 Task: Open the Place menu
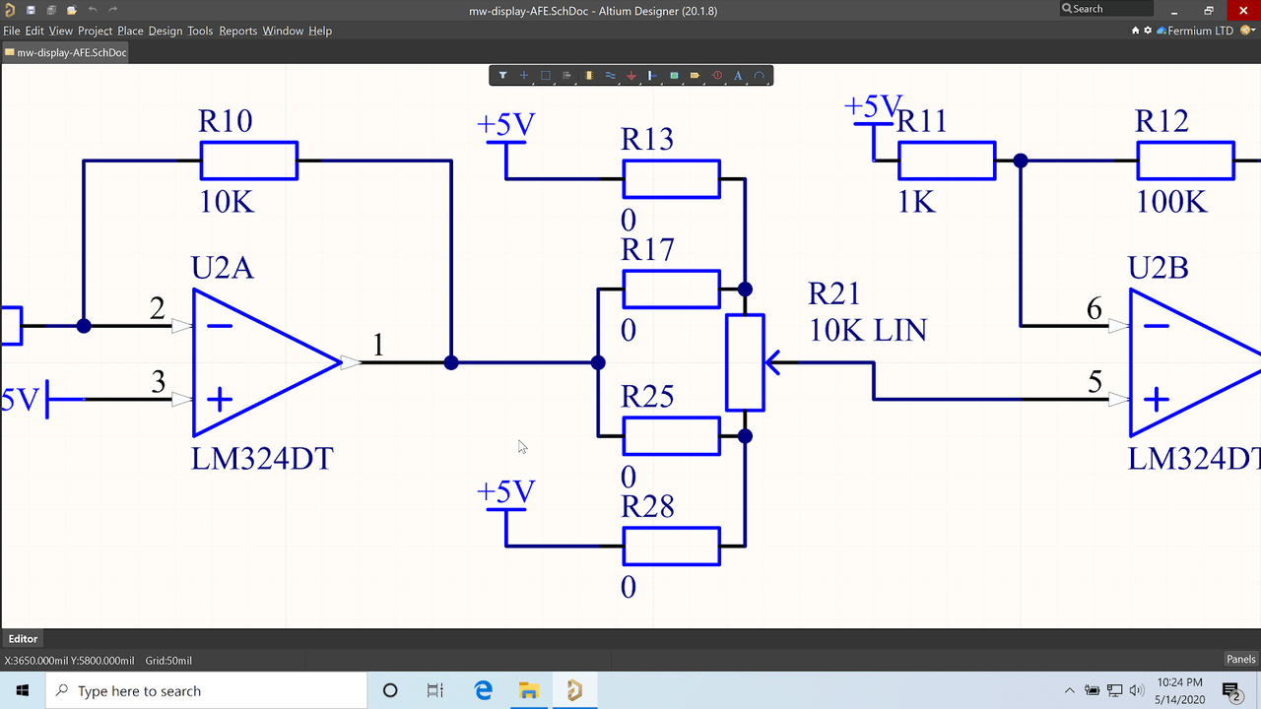(x=130, y=31)
